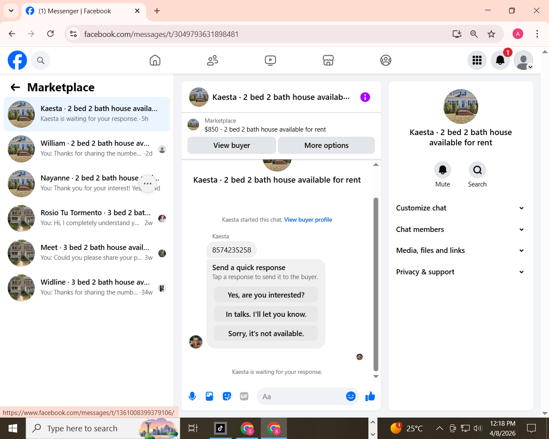Click the browser address bar URL

161,34
